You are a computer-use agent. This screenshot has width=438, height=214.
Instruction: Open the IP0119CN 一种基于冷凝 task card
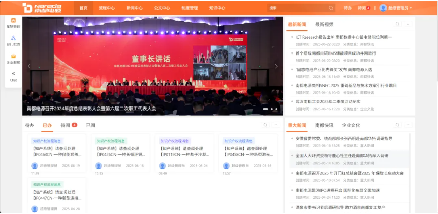tap(184, 153)
